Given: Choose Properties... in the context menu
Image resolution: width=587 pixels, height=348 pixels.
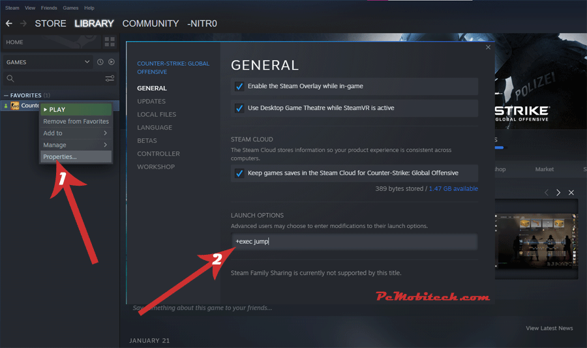Looking at the screenshot, I should click(x=76, y=157).
